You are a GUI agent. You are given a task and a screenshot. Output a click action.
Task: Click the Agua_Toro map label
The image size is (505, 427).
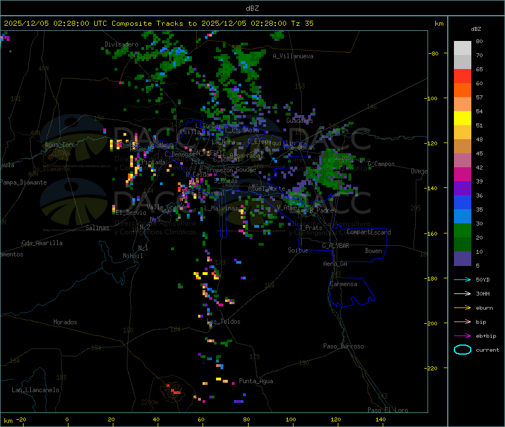coord(60,145)
